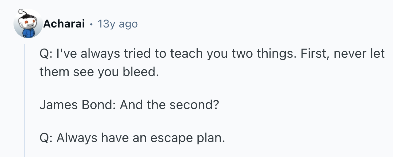The height and width of the screenshot is (157, 393).
Task: Visit the Acharai user profile link
Action: tap(64, 24)
